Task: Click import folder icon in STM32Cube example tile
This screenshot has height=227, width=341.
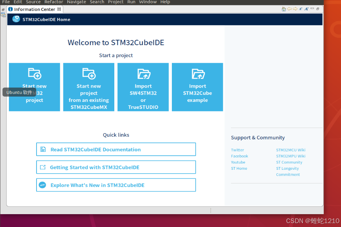Action: coord(198,74)
